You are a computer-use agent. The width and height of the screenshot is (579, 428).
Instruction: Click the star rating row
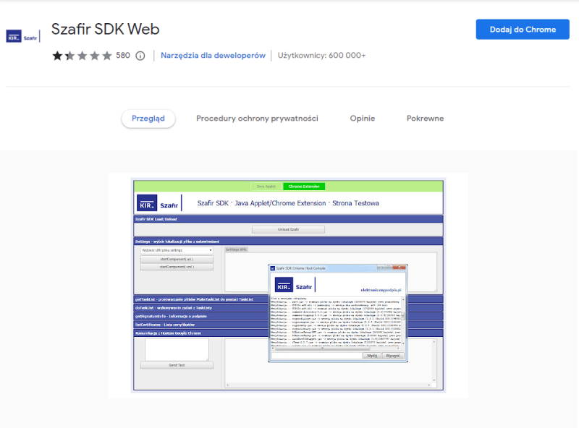tap(82, 56)
